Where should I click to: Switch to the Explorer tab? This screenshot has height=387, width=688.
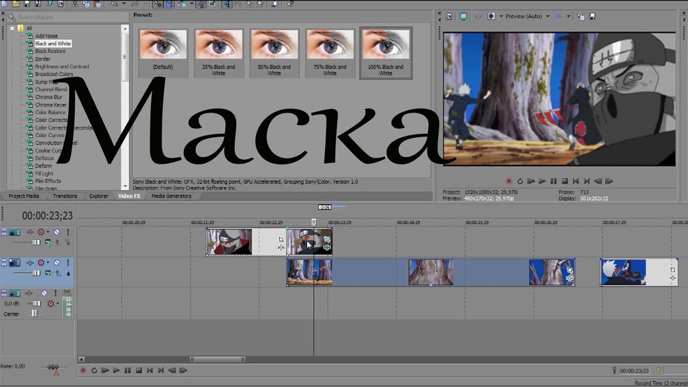[98, 196]
